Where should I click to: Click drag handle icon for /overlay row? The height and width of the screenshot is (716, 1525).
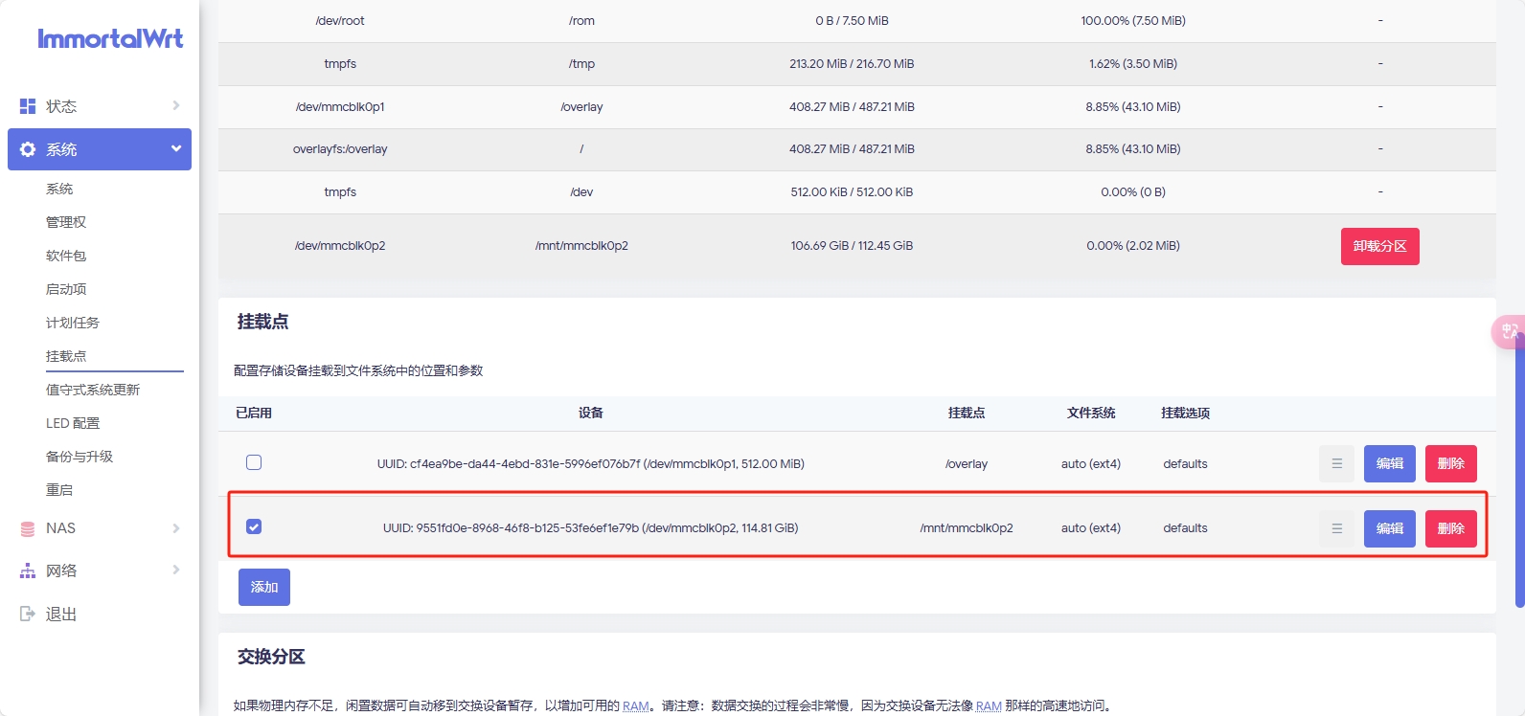(1336, 463)
